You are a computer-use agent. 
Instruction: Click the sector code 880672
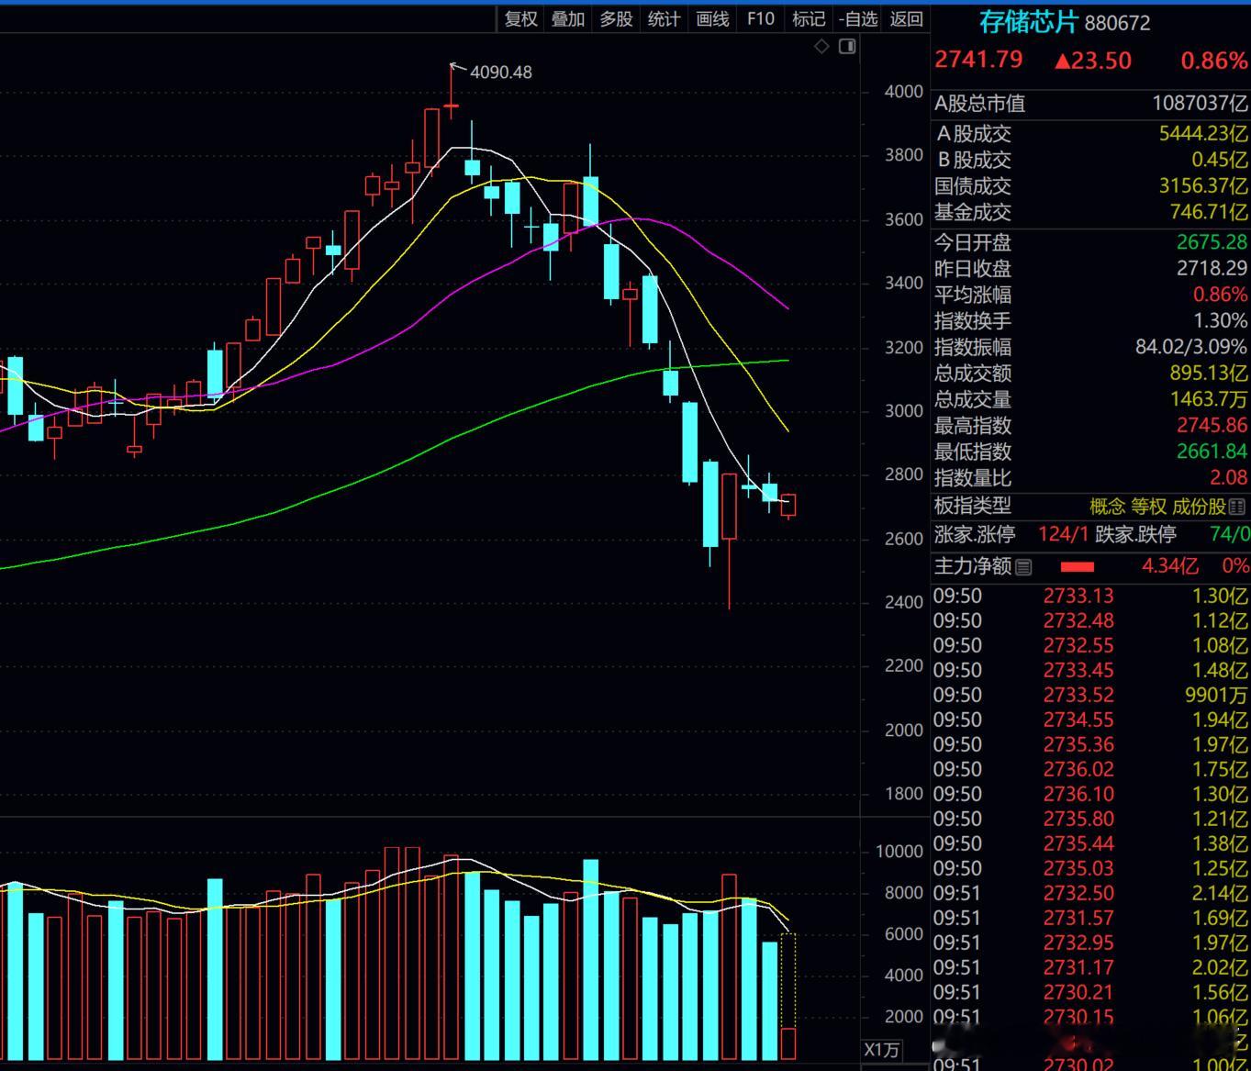click(1117, 23)
